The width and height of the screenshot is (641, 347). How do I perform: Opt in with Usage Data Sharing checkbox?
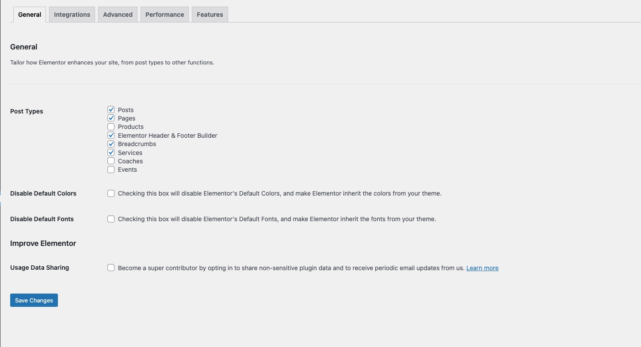click(x=111, y=268)
